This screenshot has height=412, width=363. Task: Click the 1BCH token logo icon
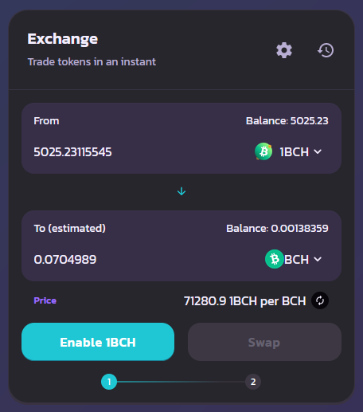tap(263, 151)
